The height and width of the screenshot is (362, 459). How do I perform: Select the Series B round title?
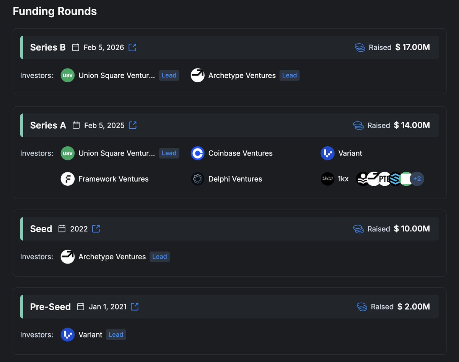48,48
